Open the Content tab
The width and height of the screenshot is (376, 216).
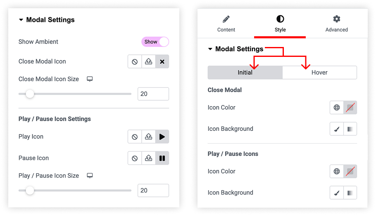click(x=226, y=24)
